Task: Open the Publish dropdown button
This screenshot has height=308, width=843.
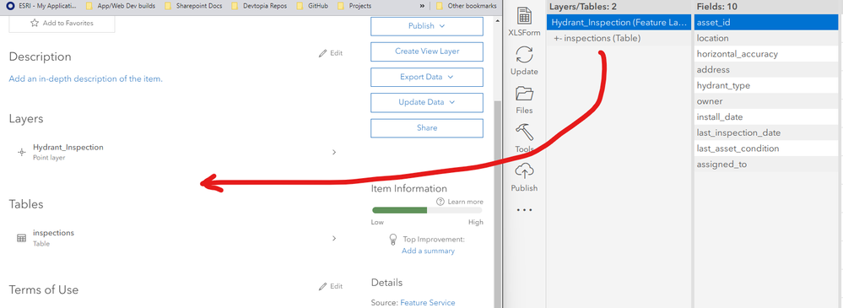Action: click(427, 26)
